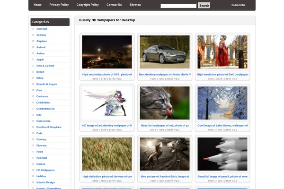Browse the Bikes category
The image size is (284, 189).
point(40,78)
